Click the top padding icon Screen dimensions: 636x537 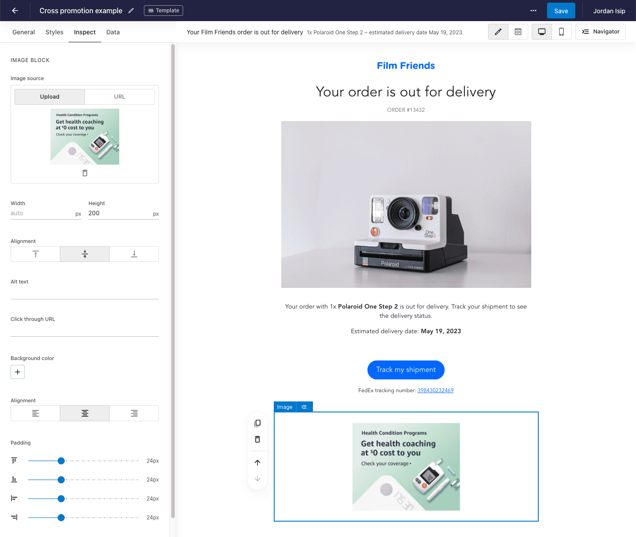click(x=14, y=460)
